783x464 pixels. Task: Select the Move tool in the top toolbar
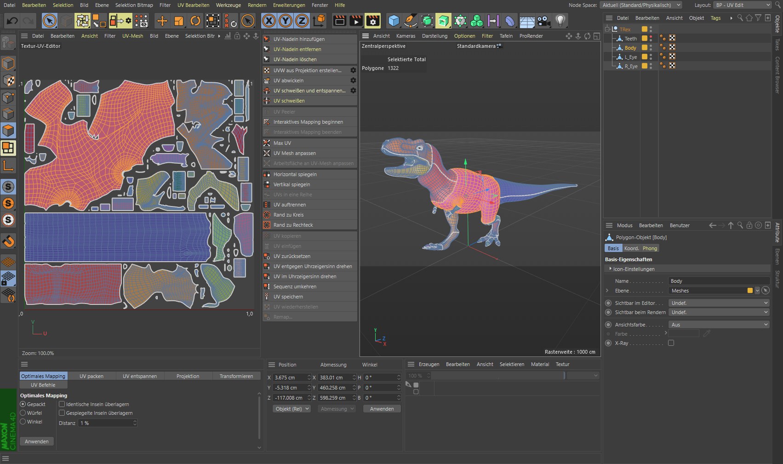162,21
